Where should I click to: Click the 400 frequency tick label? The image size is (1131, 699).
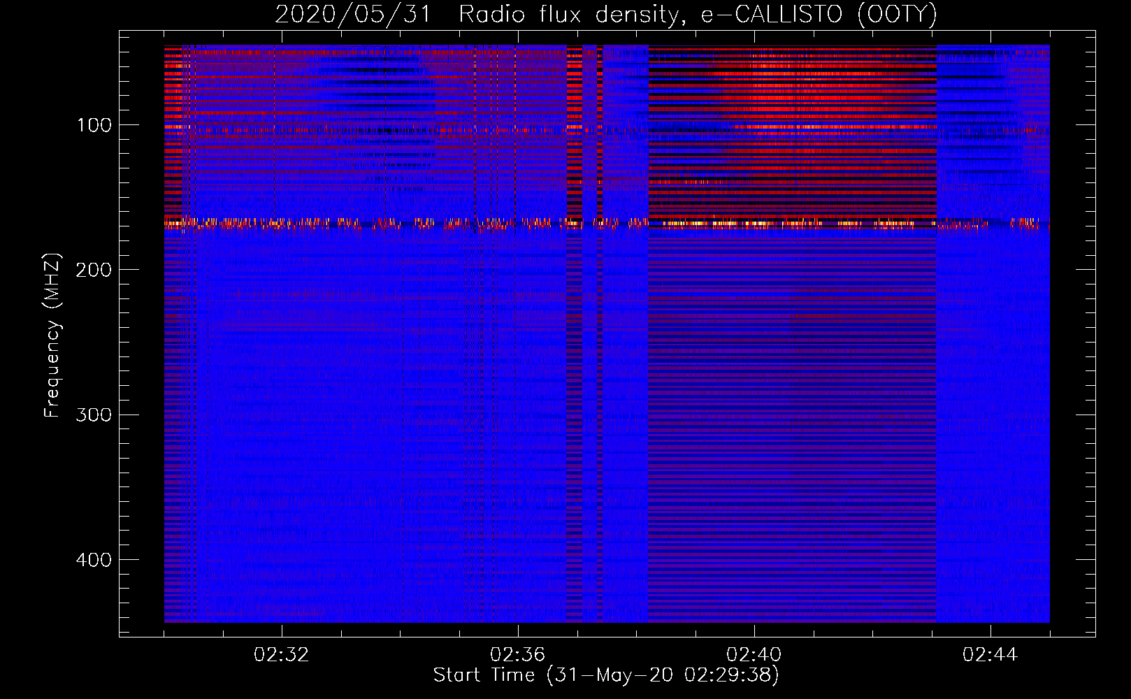(94, 560)
